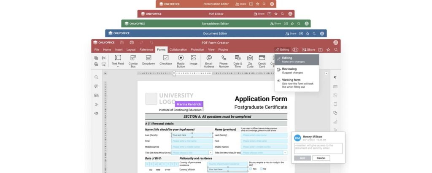Viewport: 432px width, 173px height.
Task: Click magnifier search in PDF Form Creator tab bar
Action: (336, 50)
